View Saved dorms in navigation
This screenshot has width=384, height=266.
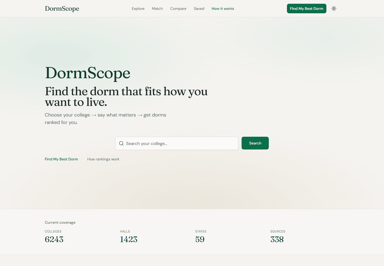pos(199,9)
